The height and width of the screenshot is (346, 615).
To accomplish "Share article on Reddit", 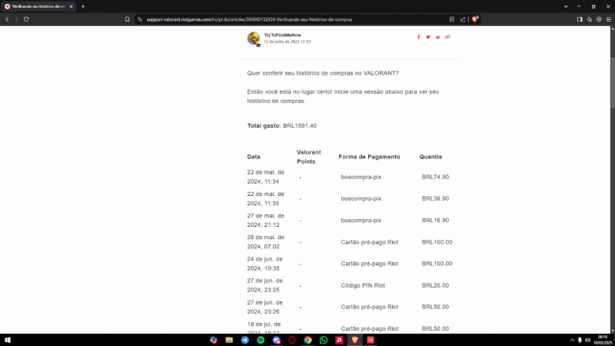I will [x=437, y=37].
